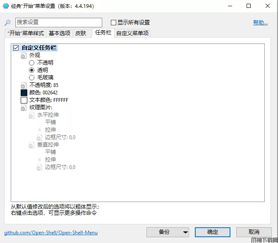Click the icon next to 边框尺寸 under 水平拉伸

point(39,137)
